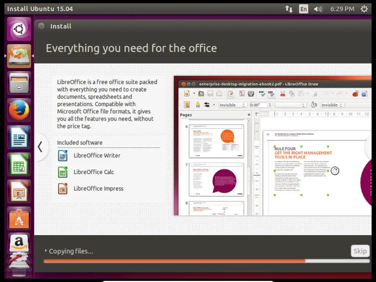This screenshot has width=376, height=282.
Task: Open the session power gear menu
Action: tap(364, 9)
